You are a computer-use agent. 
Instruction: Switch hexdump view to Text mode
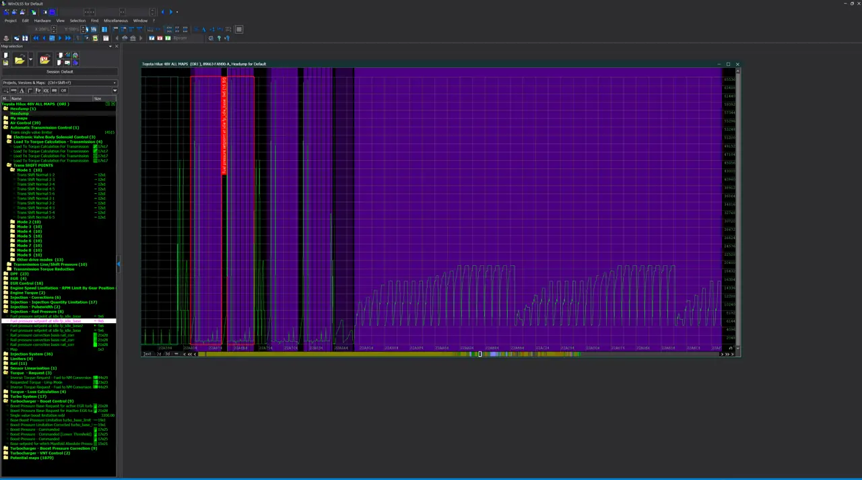click(x=147, y=353)
